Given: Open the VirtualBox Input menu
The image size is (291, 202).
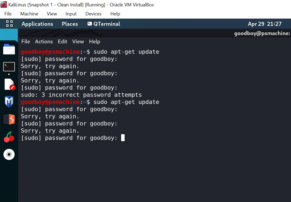Looking at the screenshot, I should point(71,14).
